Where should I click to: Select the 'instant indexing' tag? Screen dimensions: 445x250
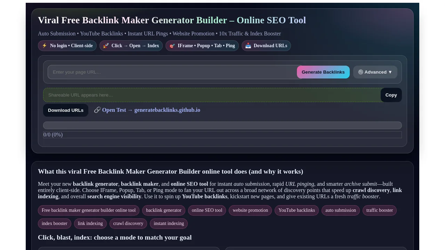coord(169,224)
